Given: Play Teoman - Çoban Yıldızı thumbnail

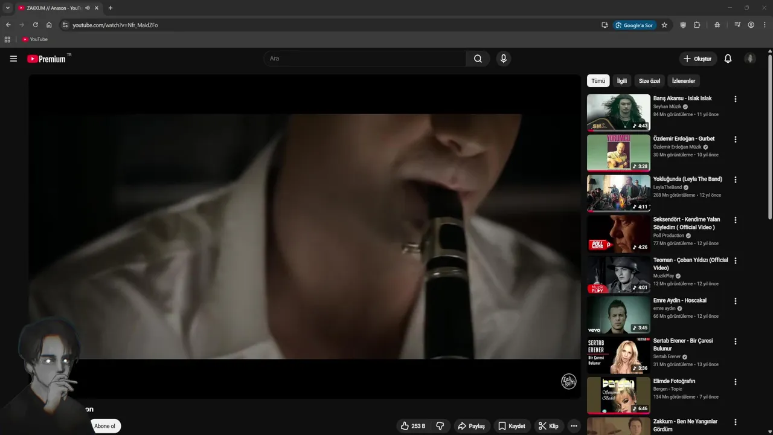Looking at the screenshot, I should click(x=618, y=274).
